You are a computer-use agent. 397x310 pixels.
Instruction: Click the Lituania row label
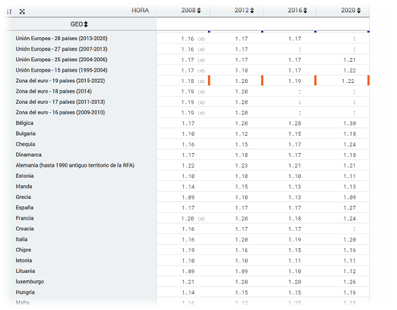pos(25,271)
